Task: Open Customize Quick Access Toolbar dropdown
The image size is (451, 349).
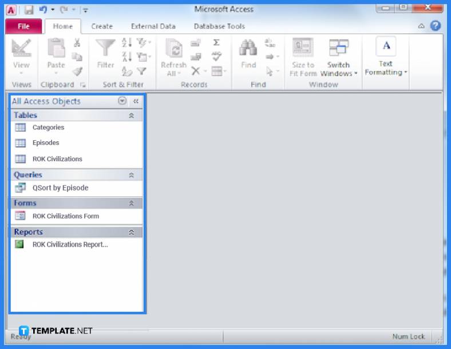Action: [x=85, y=10]
